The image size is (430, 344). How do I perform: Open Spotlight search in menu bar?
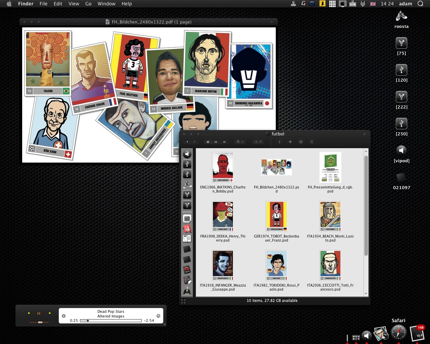(x=420, y=4)
